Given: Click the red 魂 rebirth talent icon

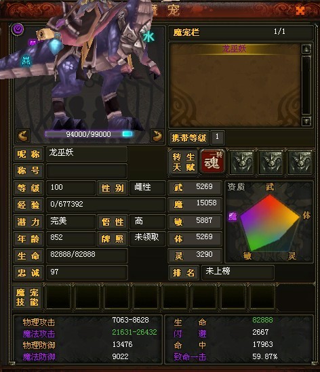Looking at the screenshot, I should coord(212,161).
